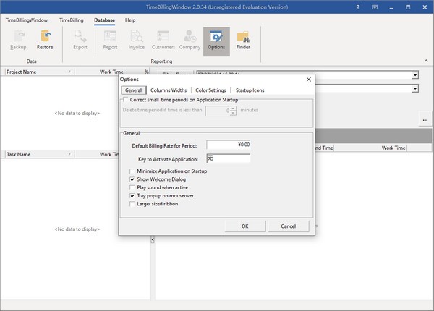Enable Larger sized ribbon option

pyautogui.click(x=132, y=204)
